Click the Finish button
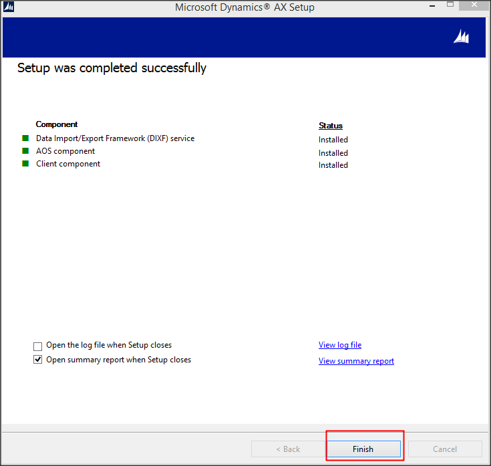 coord(363,449)
